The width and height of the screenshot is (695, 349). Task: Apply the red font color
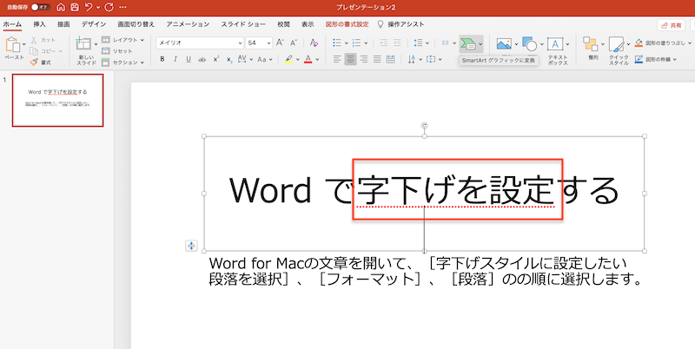(x=308, y=59)
